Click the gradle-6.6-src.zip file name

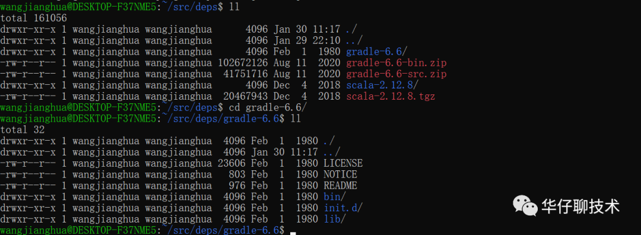pos(396,74)
